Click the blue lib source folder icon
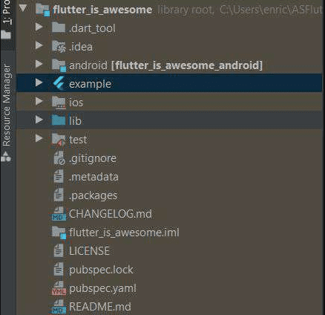This screenshot has height=315, width=325. 59,120
